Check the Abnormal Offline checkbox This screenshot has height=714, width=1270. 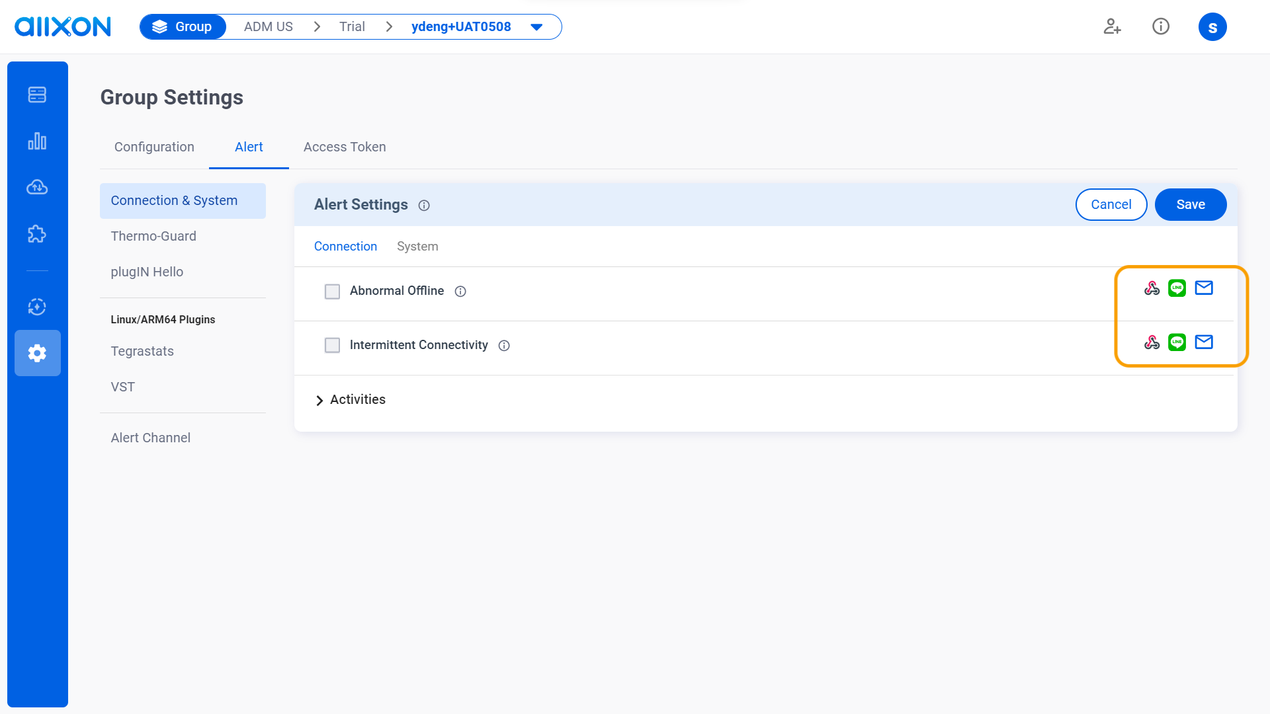[332, 291]
